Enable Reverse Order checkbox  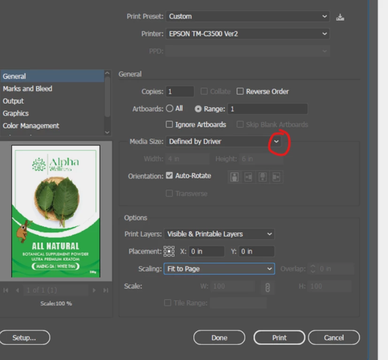pos(240,91)
